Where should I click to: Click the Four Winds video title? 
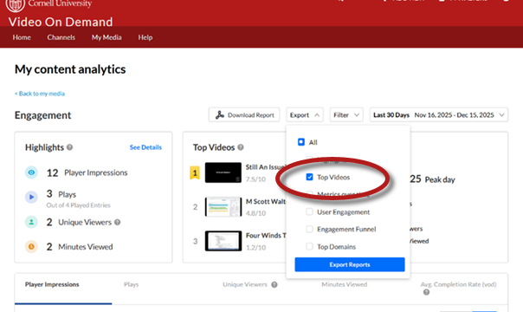(266, 236)
